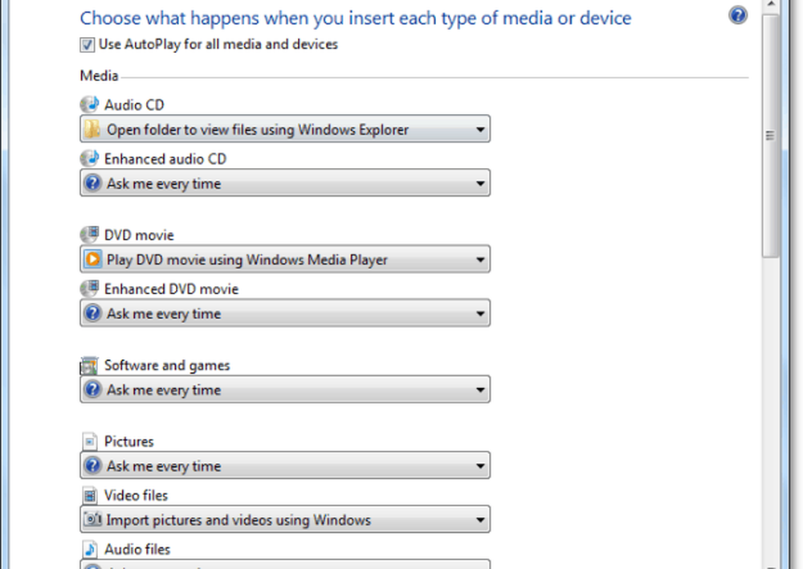Open the Pictures action dropdown

point(285,465)
